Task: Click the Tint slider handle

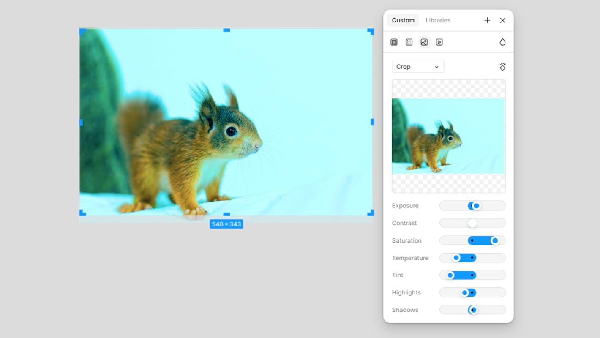Action: point(450,275)
